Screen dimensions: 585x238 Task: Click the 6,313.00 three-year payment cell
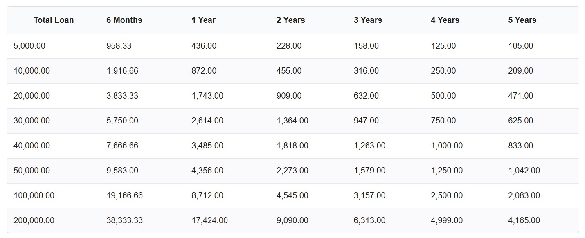point(369,220)
